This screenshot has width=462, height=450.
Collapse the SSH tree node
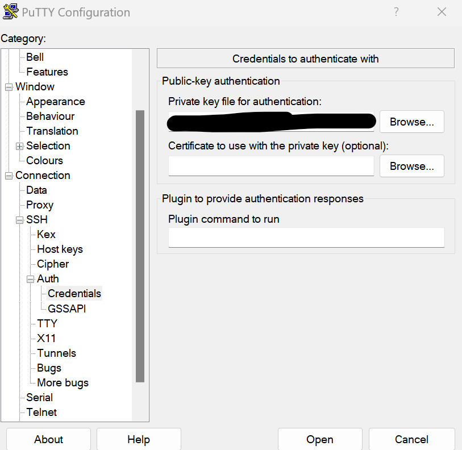point(19,220)
